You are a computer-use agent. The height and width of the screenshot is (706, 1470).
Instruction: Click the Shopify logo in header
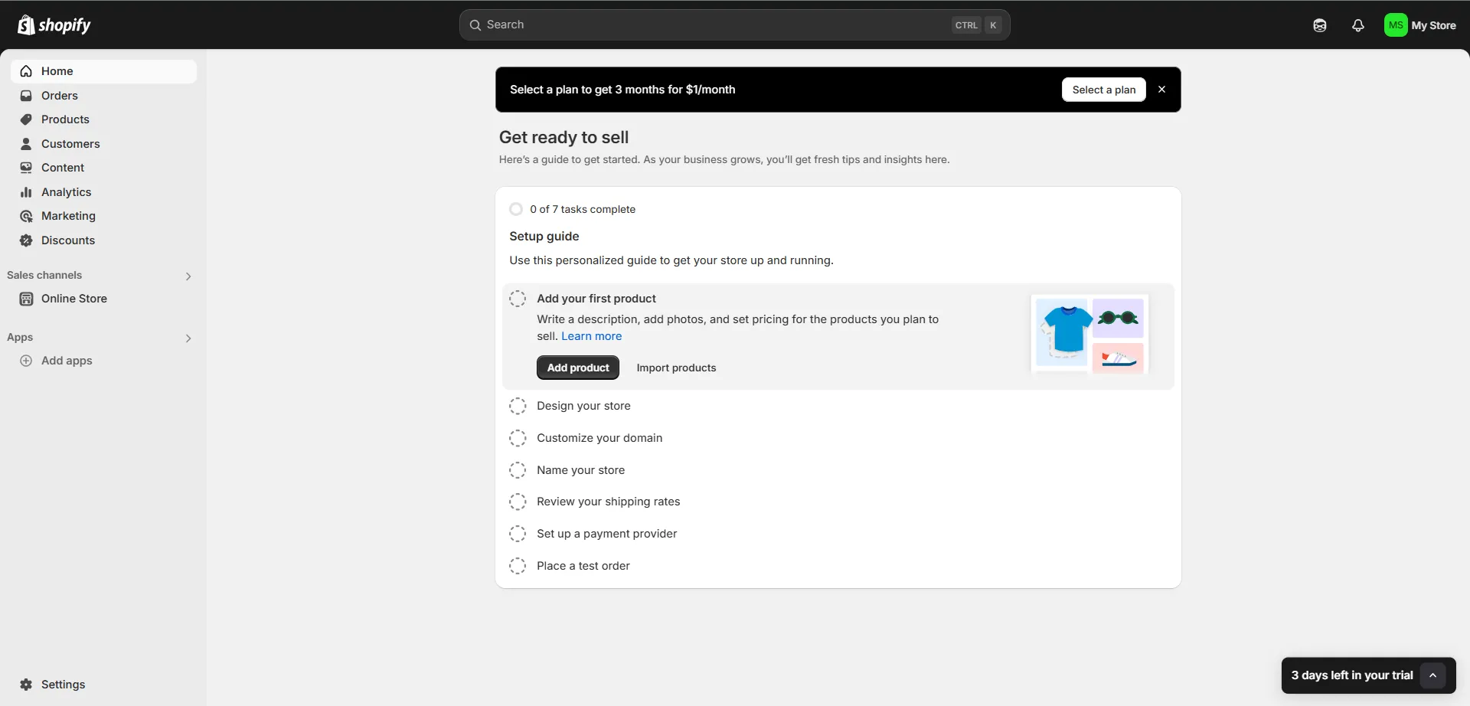click(x=54, y=25)
